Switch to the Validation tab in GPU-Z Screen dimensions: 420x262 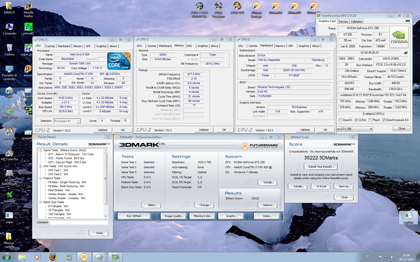[356, 21]
